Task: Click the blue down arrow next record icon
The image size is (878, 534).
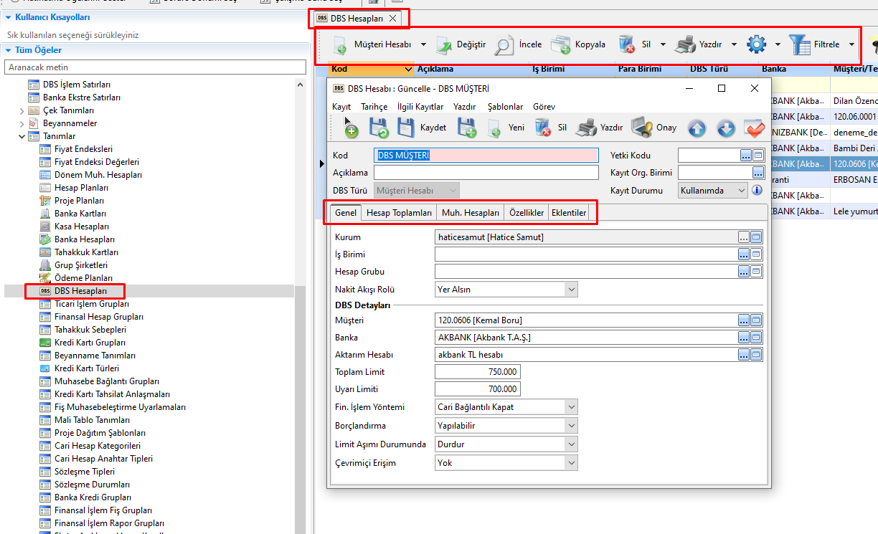Action: click(725, 128)
